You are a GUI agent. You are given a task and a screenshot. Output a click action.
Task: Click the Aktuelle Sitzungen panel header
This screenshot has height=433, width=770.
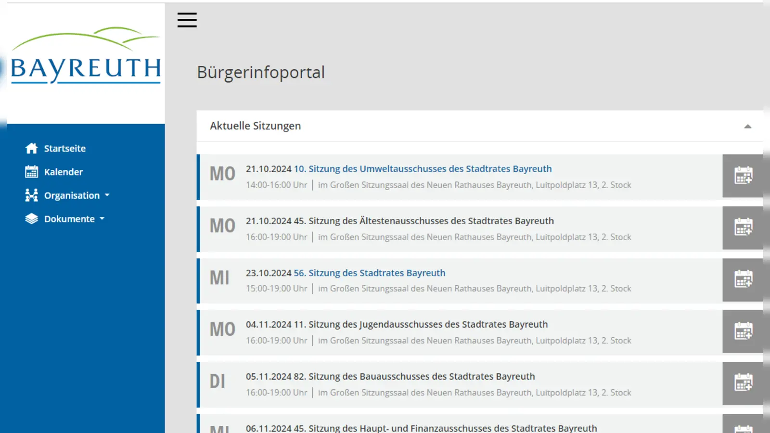[x=255, y=126]
